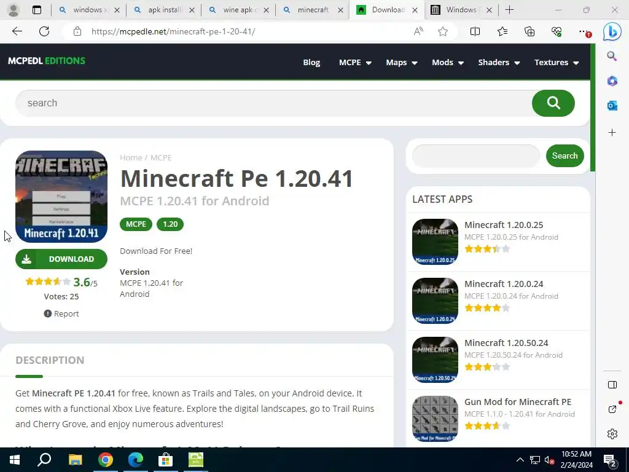This screenshot has height=472, width=629.
Task: Open the Favorites list
Action: click(502, 31)
